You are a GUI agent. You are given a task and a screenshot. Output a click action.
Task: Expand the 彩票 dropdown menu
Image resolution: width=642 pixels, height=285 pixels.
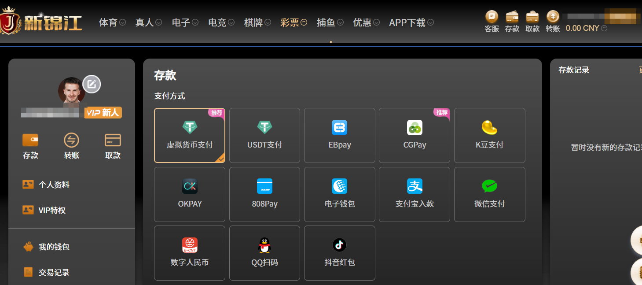[x=293, y=22]
